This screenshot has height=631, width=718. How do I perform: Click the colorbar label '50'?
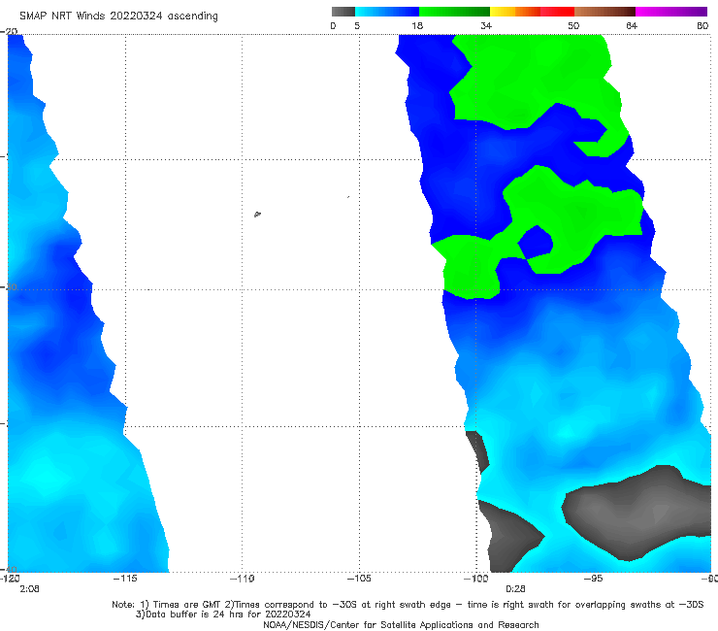tap(573, 26)
